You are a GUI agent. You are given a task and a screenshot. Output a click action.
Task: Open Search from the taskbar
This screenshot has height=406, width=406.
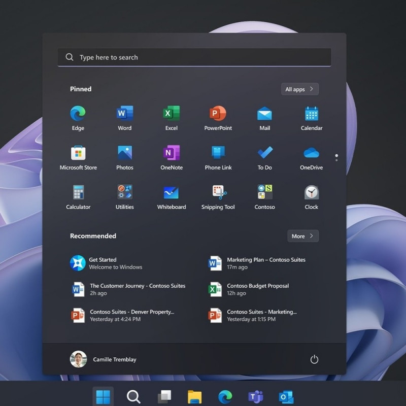coord(133,396)
